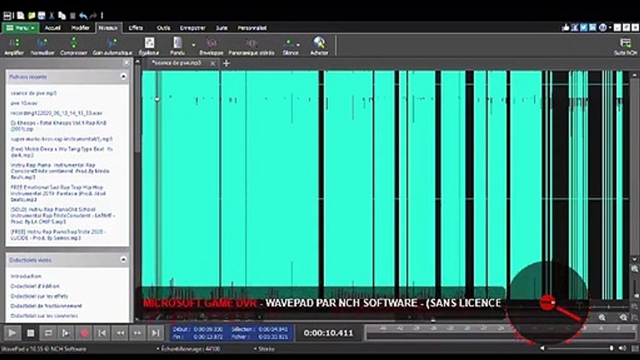This screenshot has height=360, width=640.
Task: Click the Redo arrow icon
Action: [x=93, y=15]
